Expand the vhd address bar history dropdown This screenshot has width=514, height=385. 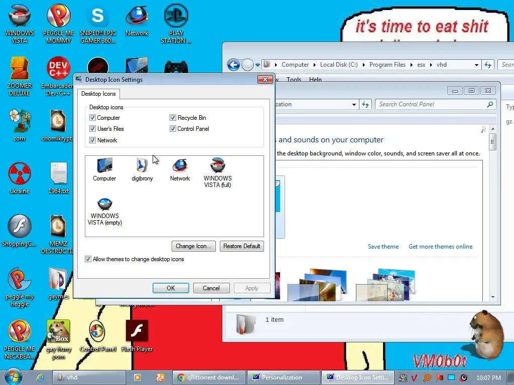click(x=476, y=65)
